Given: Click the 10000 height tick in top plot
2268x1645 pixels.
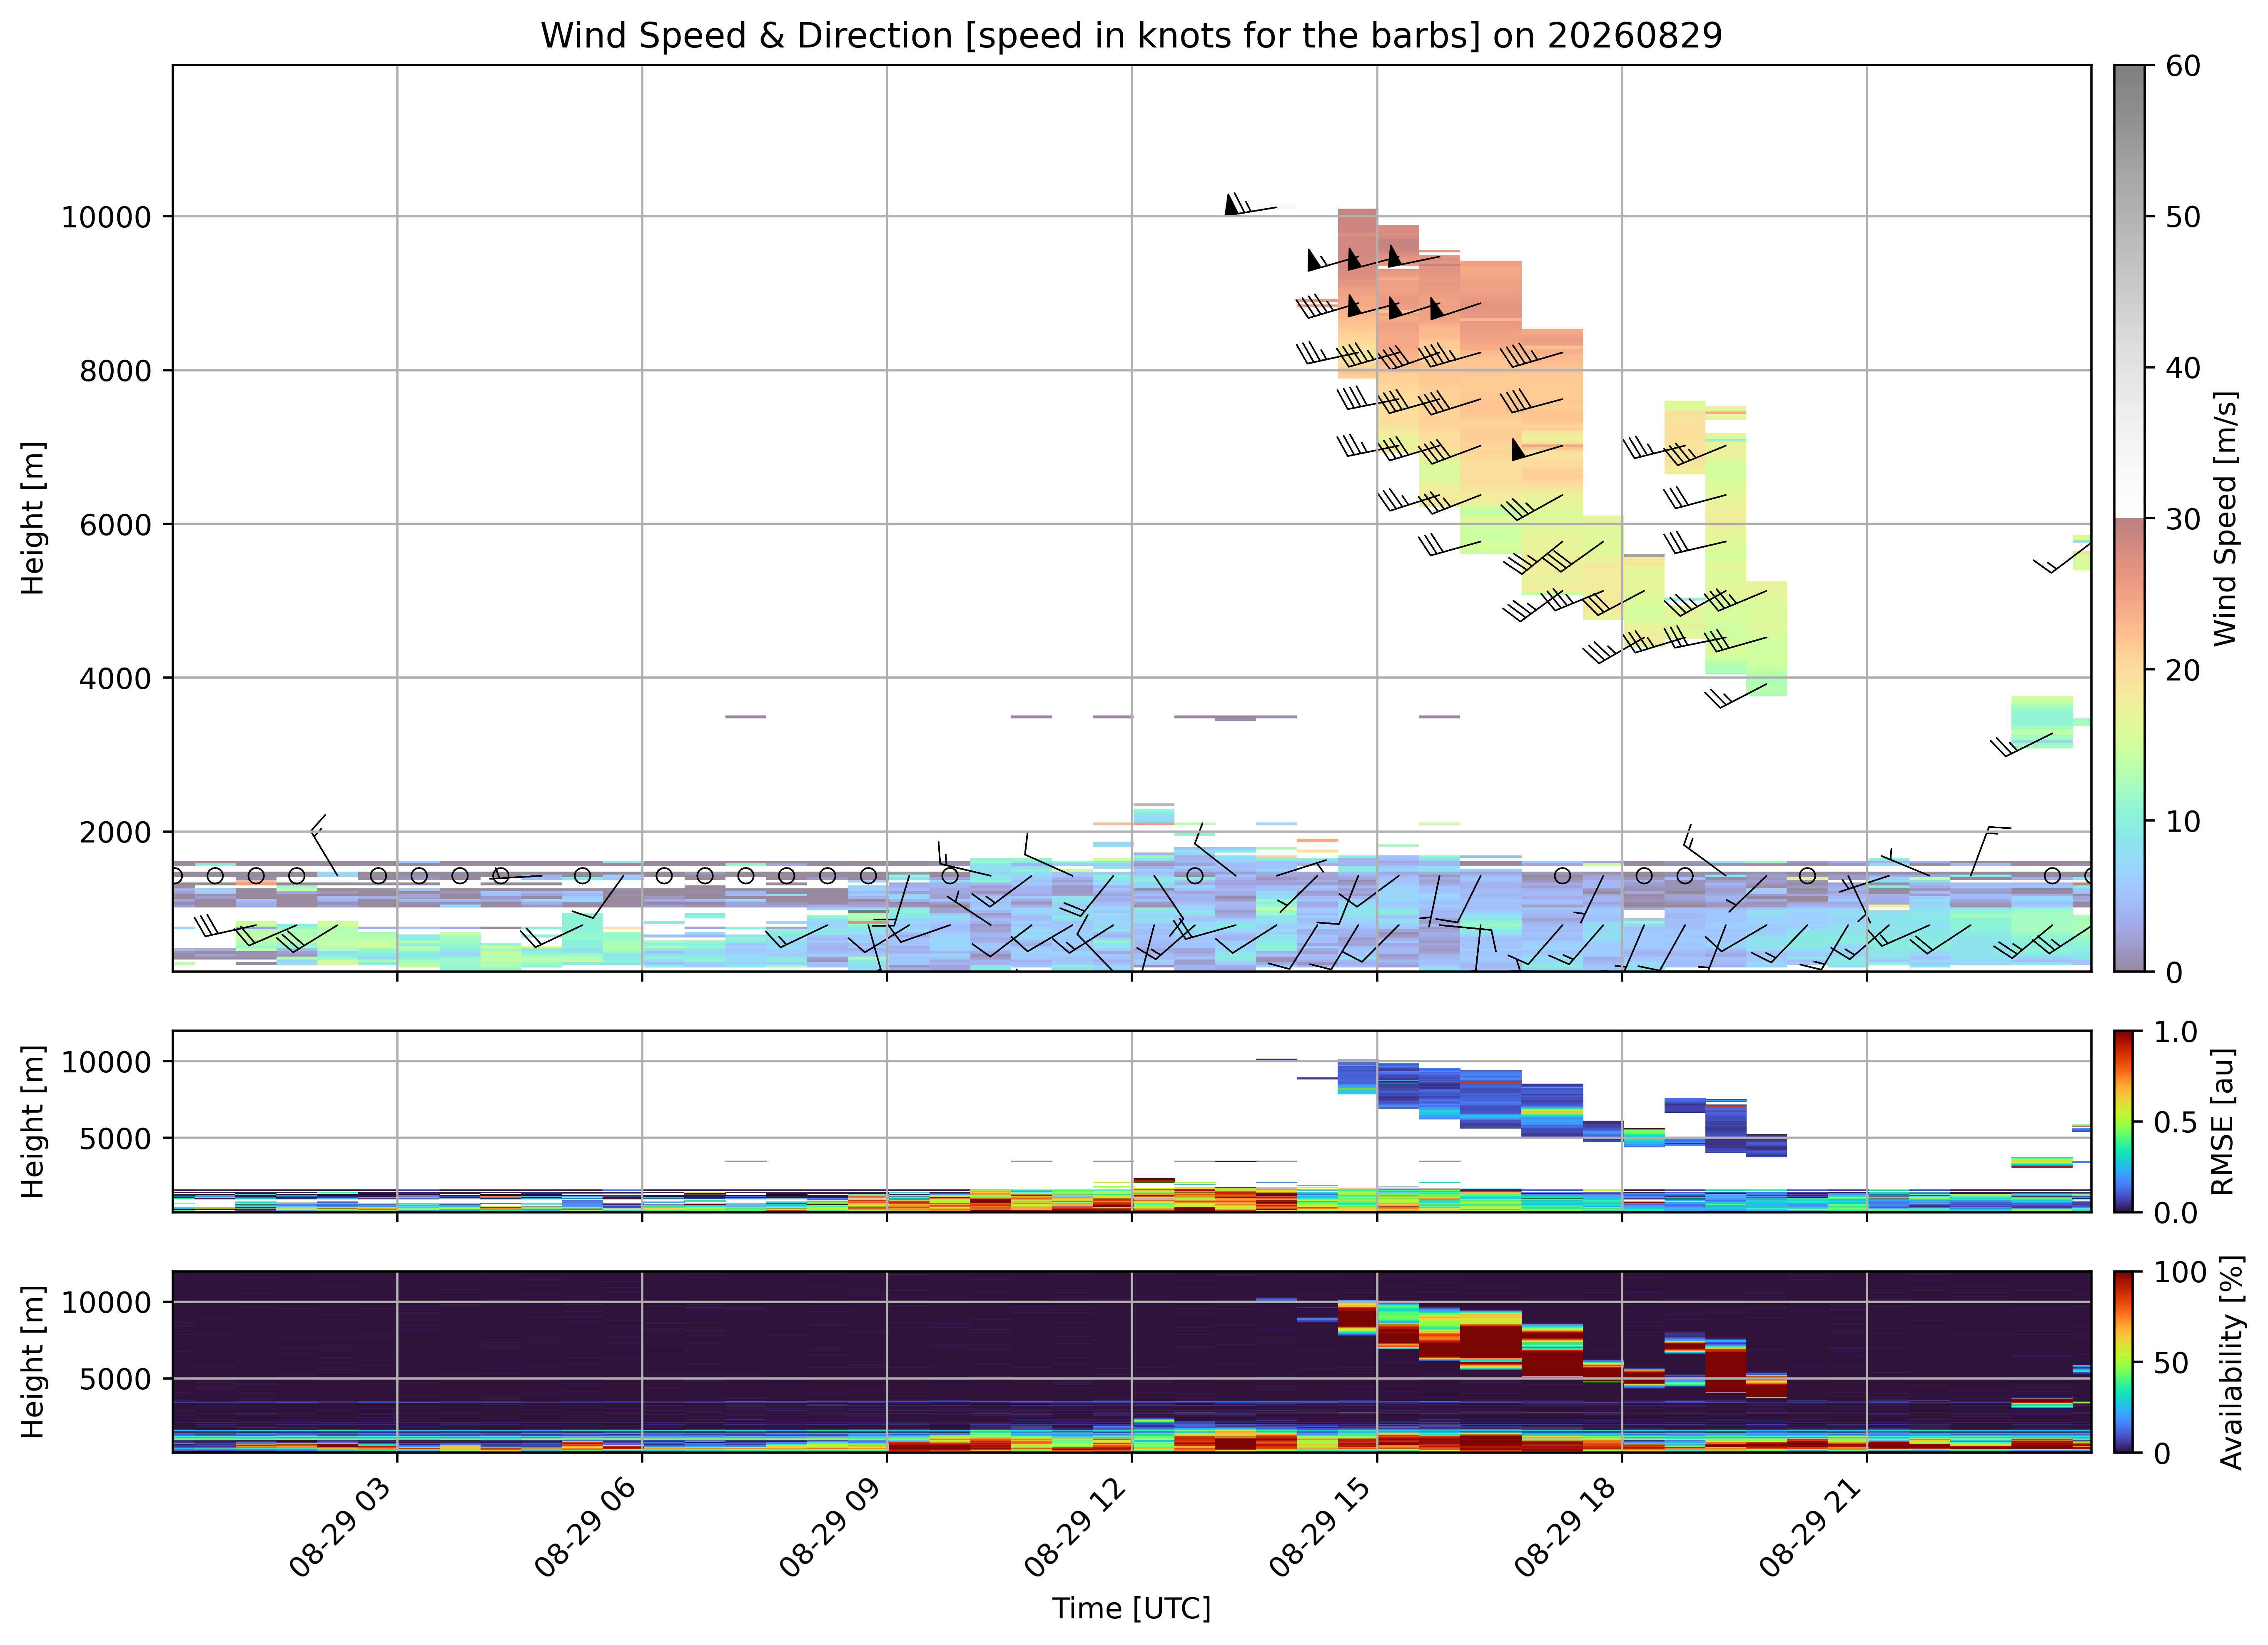Looking at the screenshot, I should pyautogui.click(x=106, y=217).
